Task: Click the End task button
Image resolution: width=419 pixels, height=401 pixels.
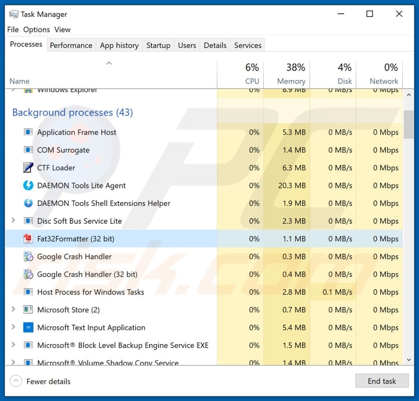Action: 382,381
